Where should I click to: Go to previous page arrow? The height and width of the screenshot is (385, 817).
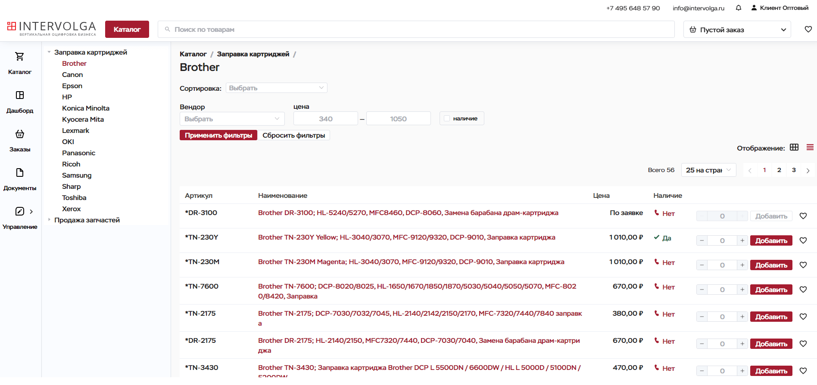[x=750, y=170]
